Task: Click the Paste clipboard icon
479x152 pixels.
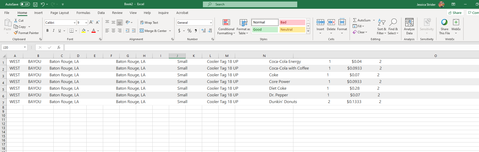Action: (7, 23)
